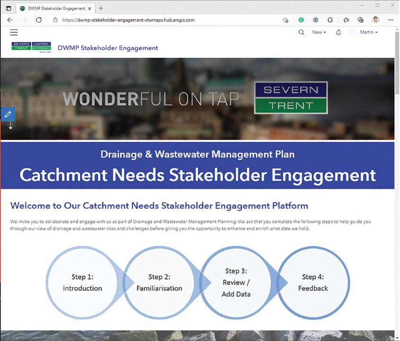Click the Catchment Needs Stakeholder Engagement heading
The image size is (400, 341).
pos(198,175)
